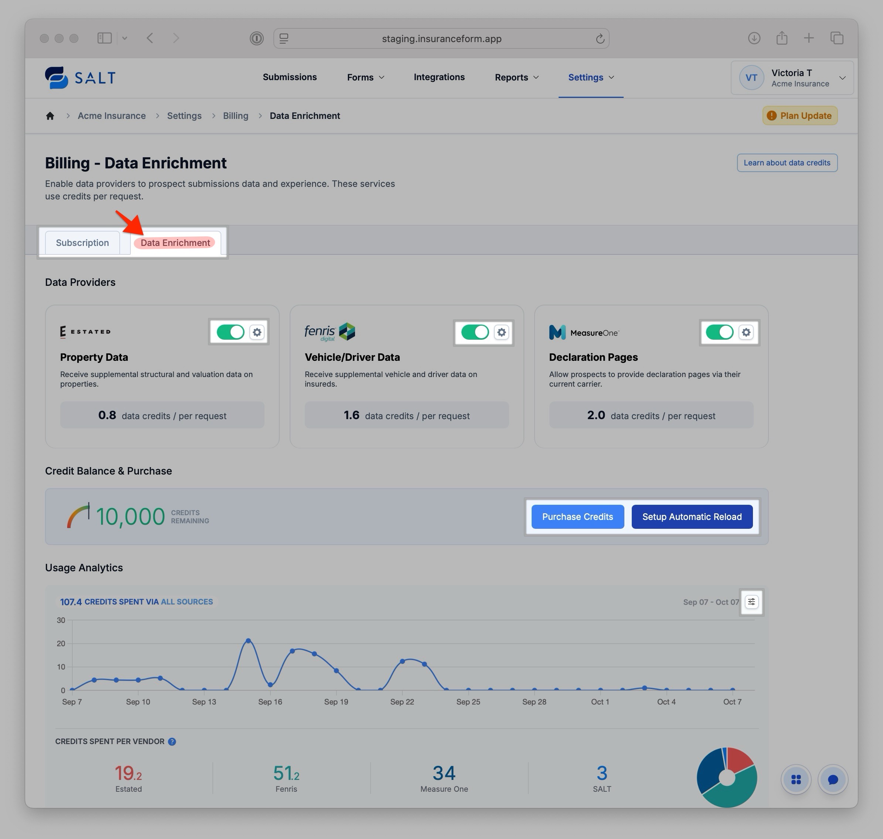Click help icon beside Credits Spent Per Vendor
The height and width of the screenshot is (839, 883).
tap(172, 742)
